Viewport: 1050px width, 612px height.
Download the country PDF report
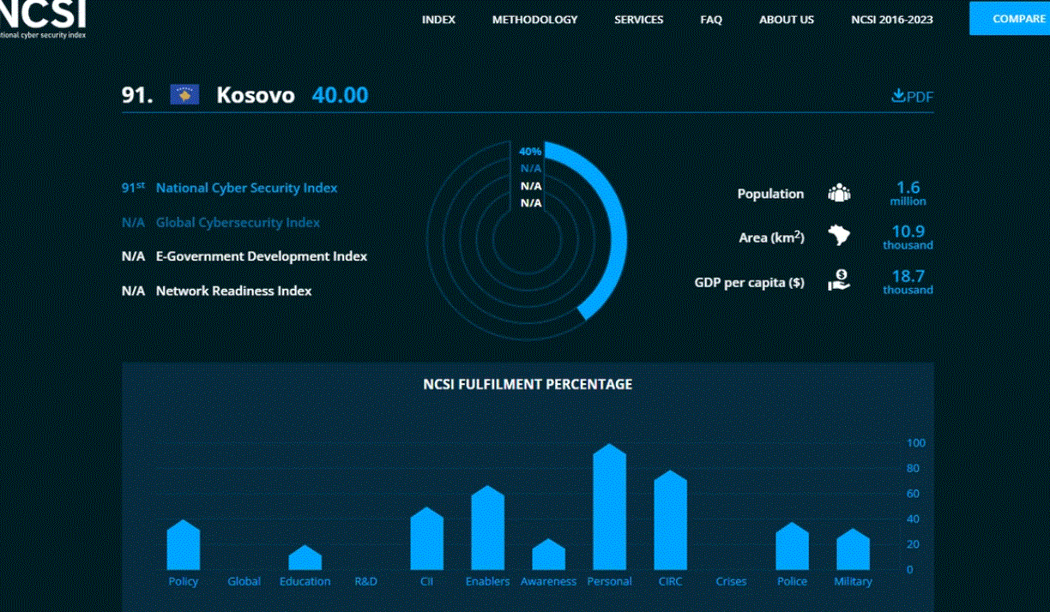(912, 96)
